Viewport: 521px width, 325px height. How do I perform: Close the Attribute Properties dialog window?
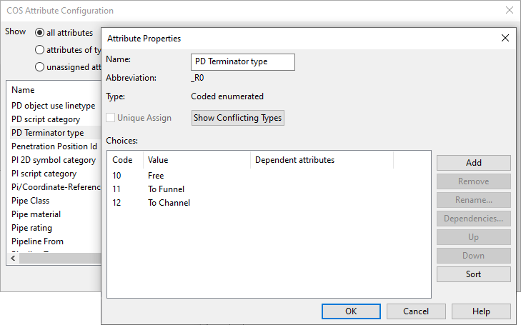(x=505, y=39)
